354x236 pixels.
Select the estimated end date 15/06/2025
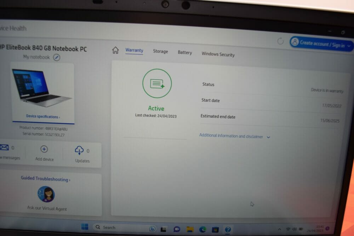(330, 121)
